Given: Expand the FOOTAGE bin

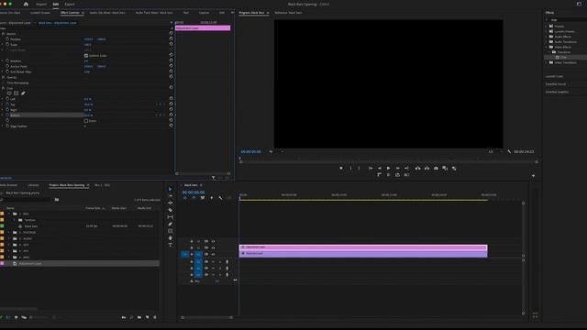Looking at the screenshot, I should pos(9,232).
